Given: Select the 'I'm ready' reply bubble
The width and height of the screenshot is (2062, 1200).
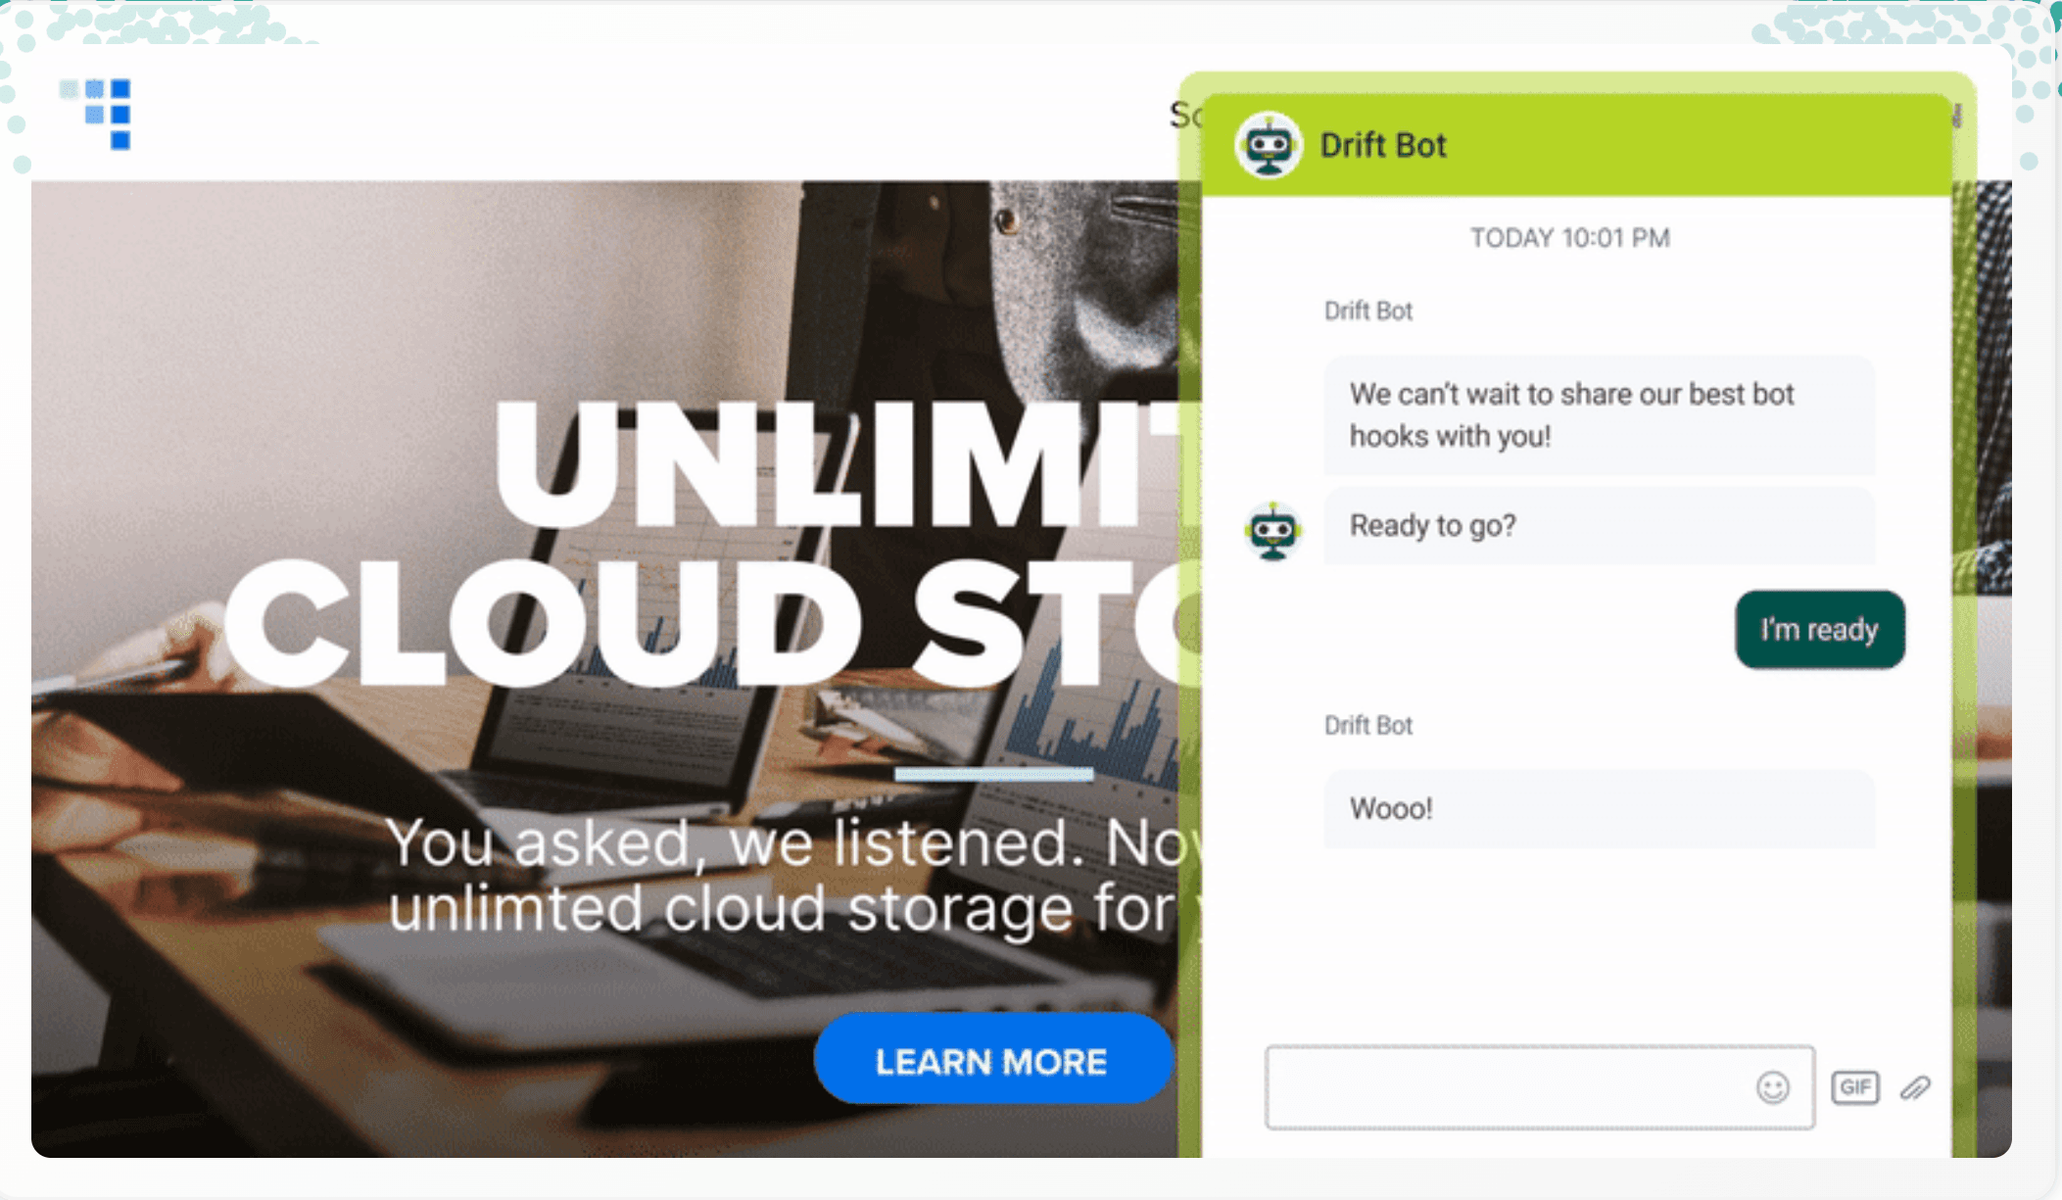Looking at the screenshot, I should coord(1818,630).
